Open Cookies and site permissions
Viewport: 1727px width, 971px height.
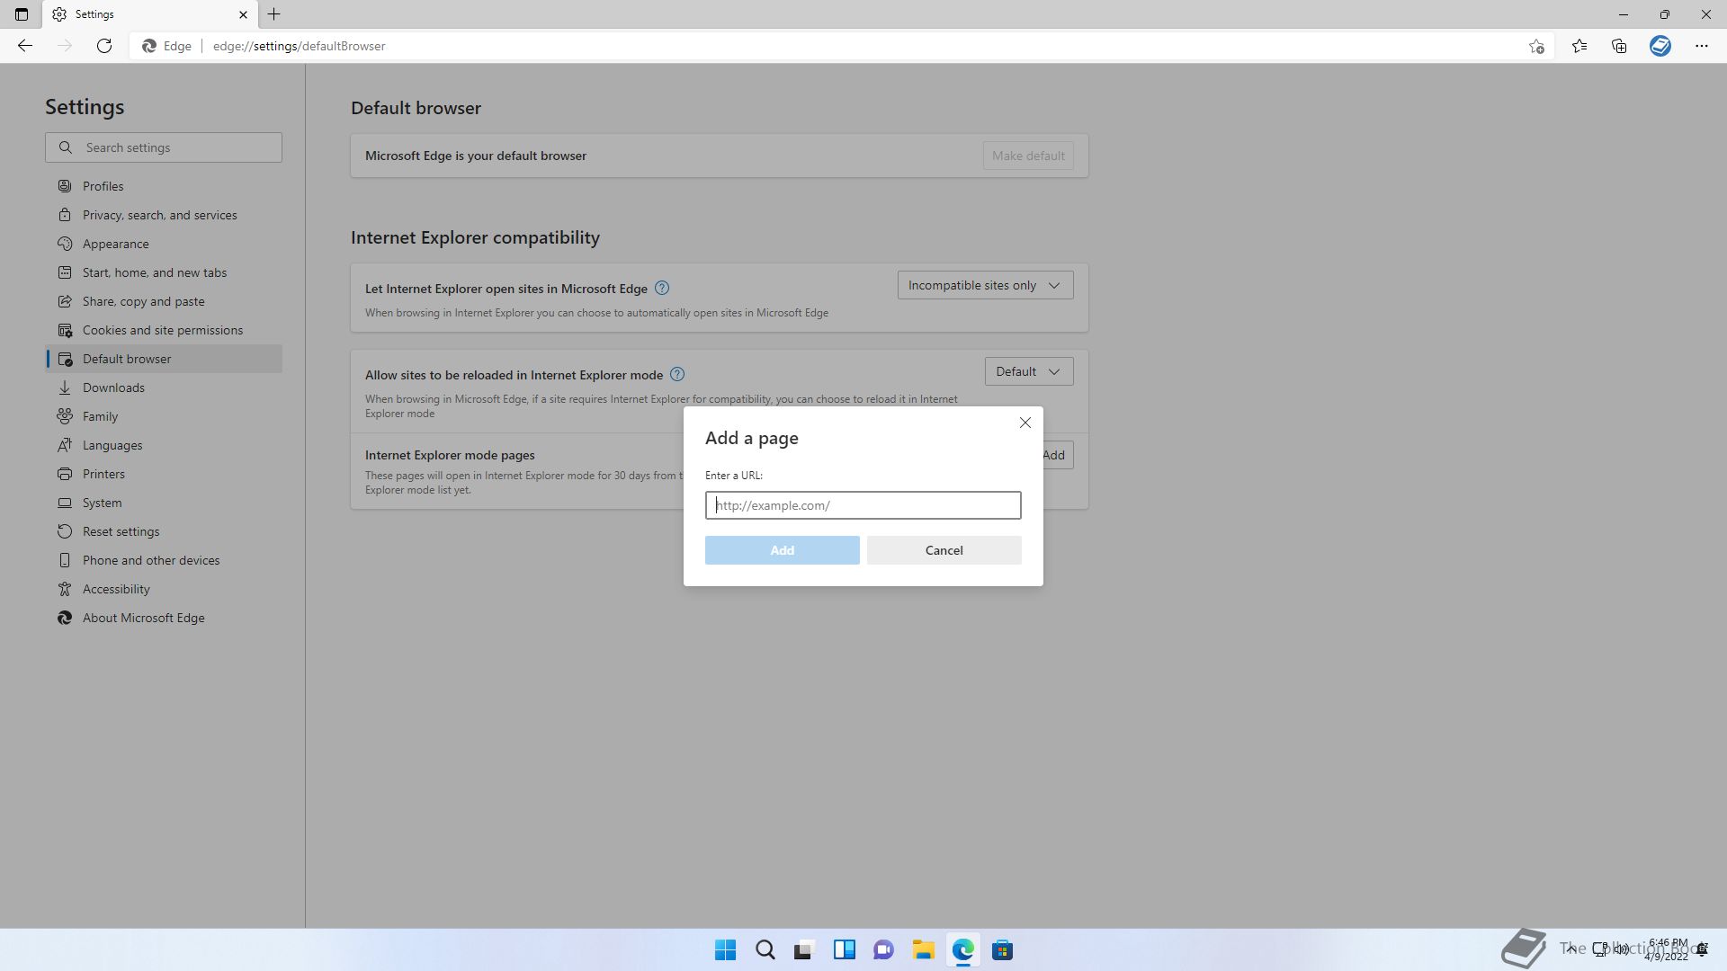(164, 330)
